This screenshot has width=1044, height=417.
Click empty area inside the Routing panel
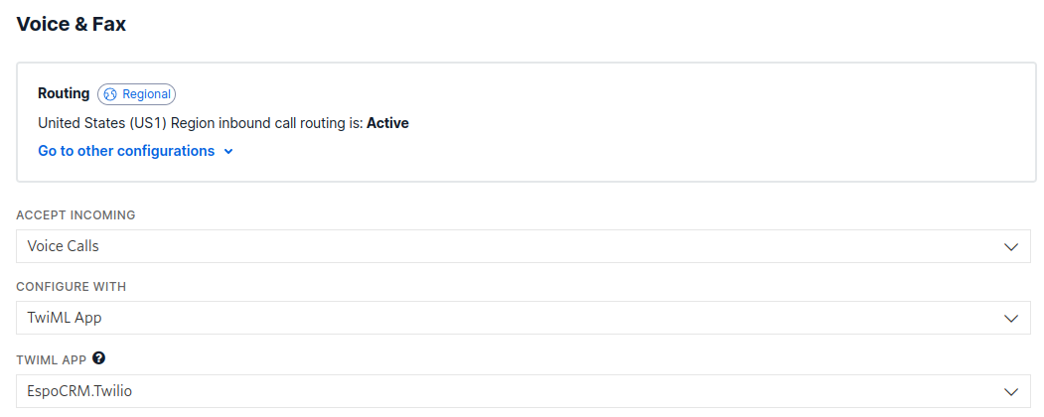click(x=695, y=129)
